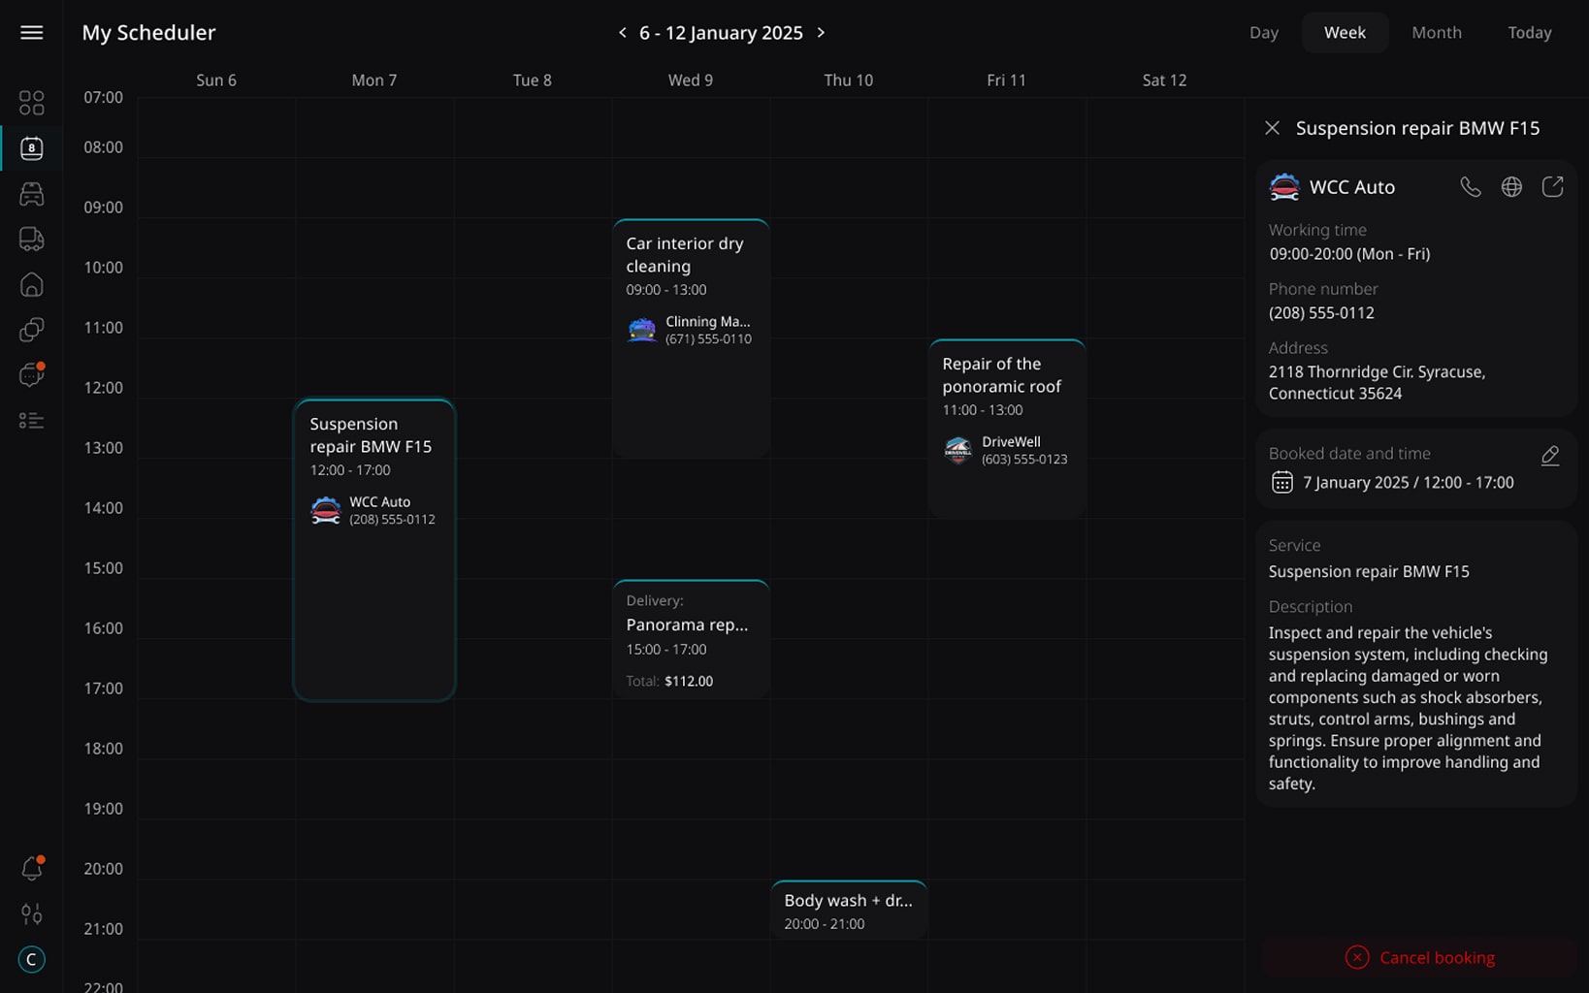Open the garage home sidebar icon

click(31, 285)
